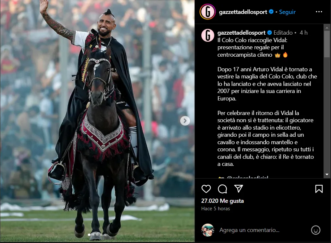Open gazzettadellosport header profile picture

click(x=207, y=12)
